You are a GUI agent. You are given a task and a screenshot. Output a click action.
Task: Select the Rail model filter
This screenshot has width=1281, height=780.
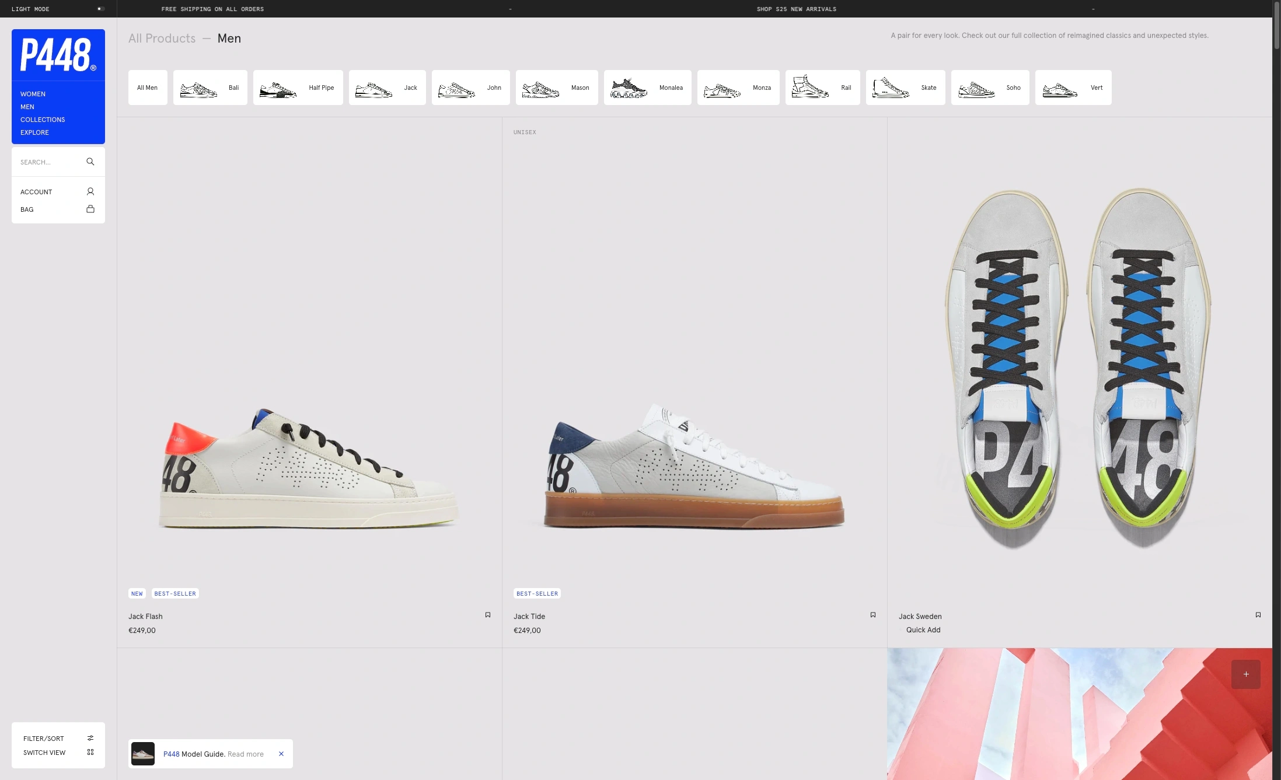click(x=823, y=88)
